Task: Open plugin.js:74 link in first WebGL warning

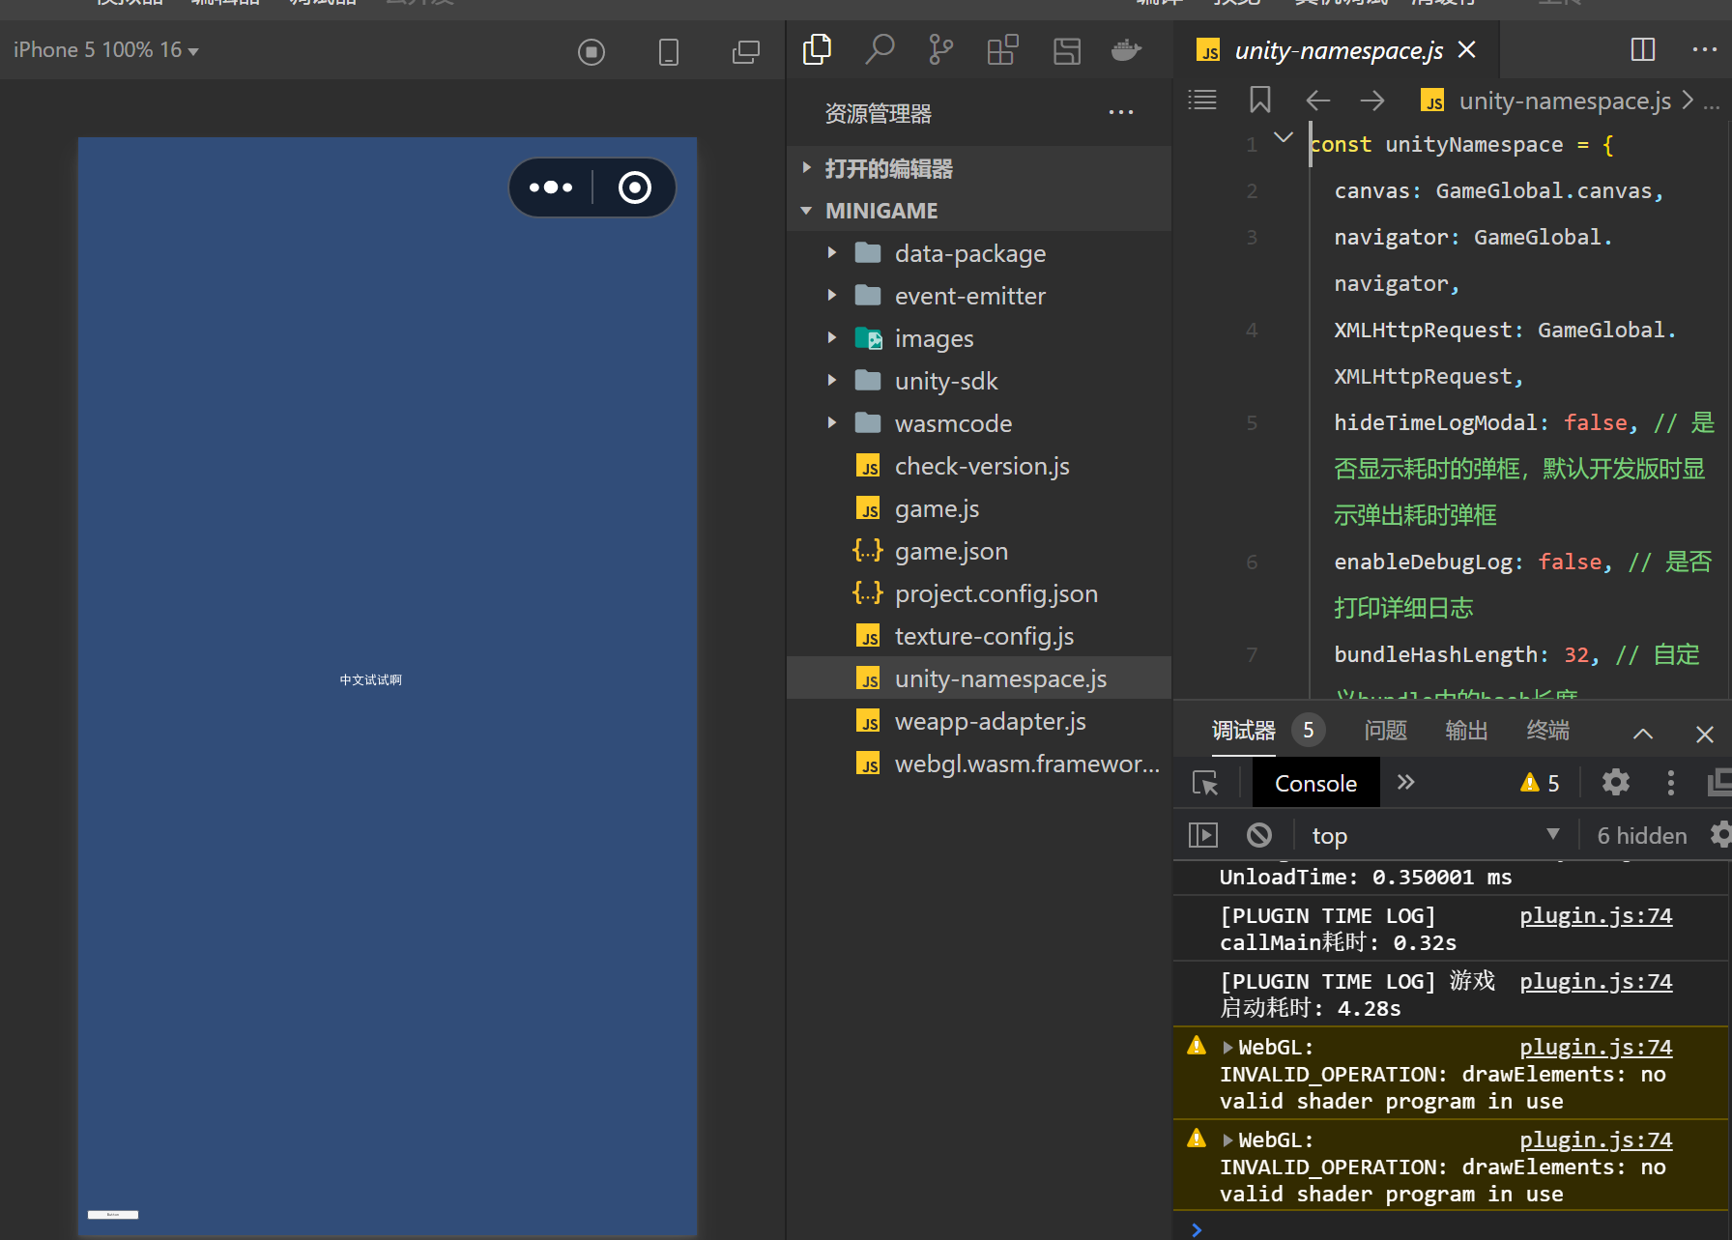Action: 1596,1048
